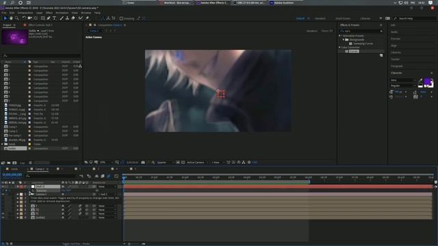
Task: Open viewer resolution Quarter dropdown
Action: click(x=165, y=163)
